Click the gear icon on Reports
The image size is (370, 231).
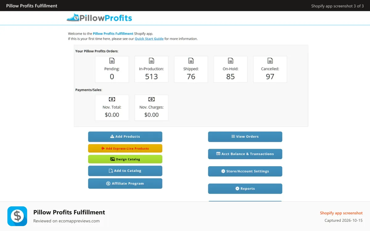(x=237, y=188)
